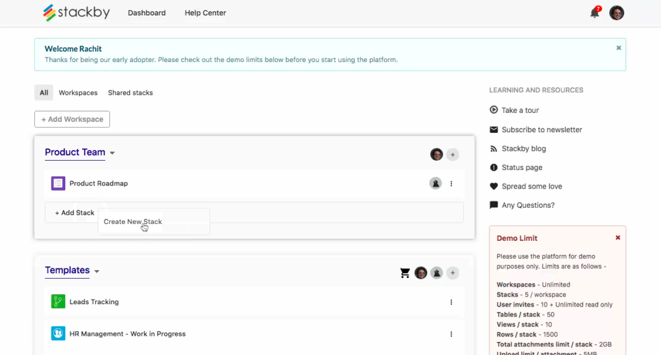Open the notifications bell
Image resolution: width=661 pixels, height=355 pixels.
[x=594, y=13]
